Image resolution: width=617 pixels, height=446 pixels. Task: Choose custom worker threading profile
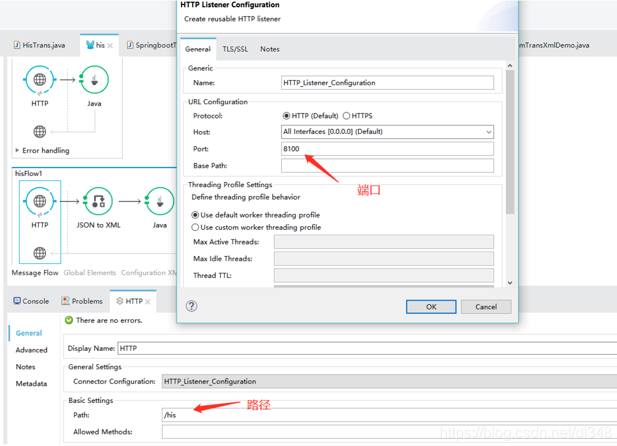coord(195,227)
